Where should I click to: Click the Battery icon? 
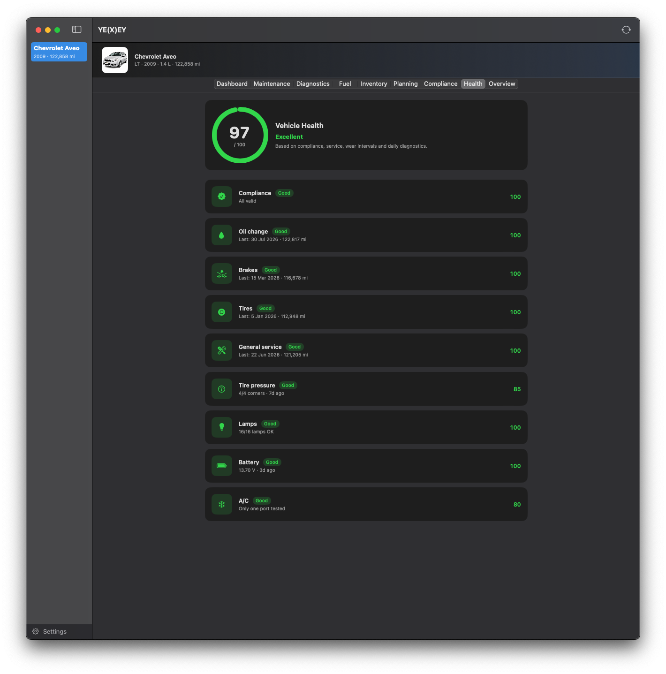222,466
